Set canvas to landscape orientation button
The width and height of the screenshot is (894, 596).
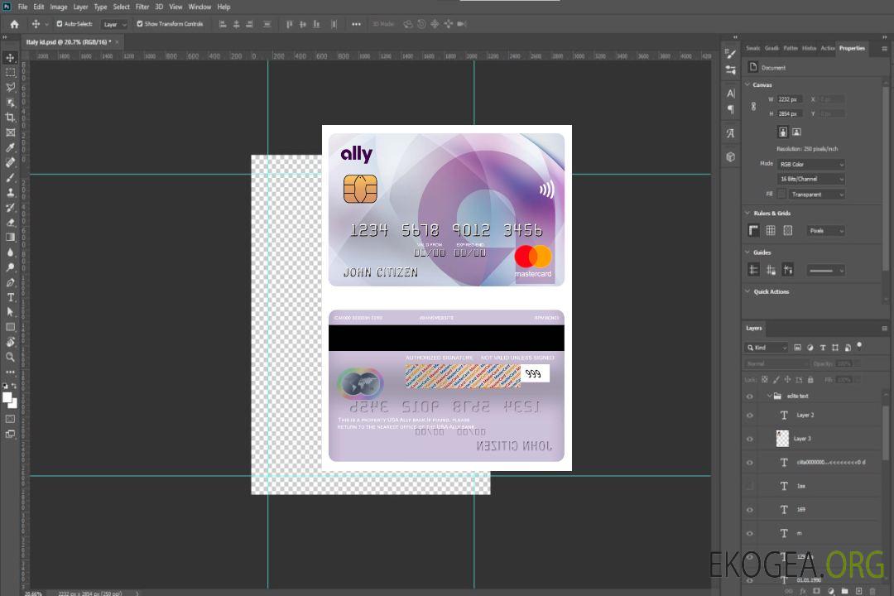click(796, 132)
